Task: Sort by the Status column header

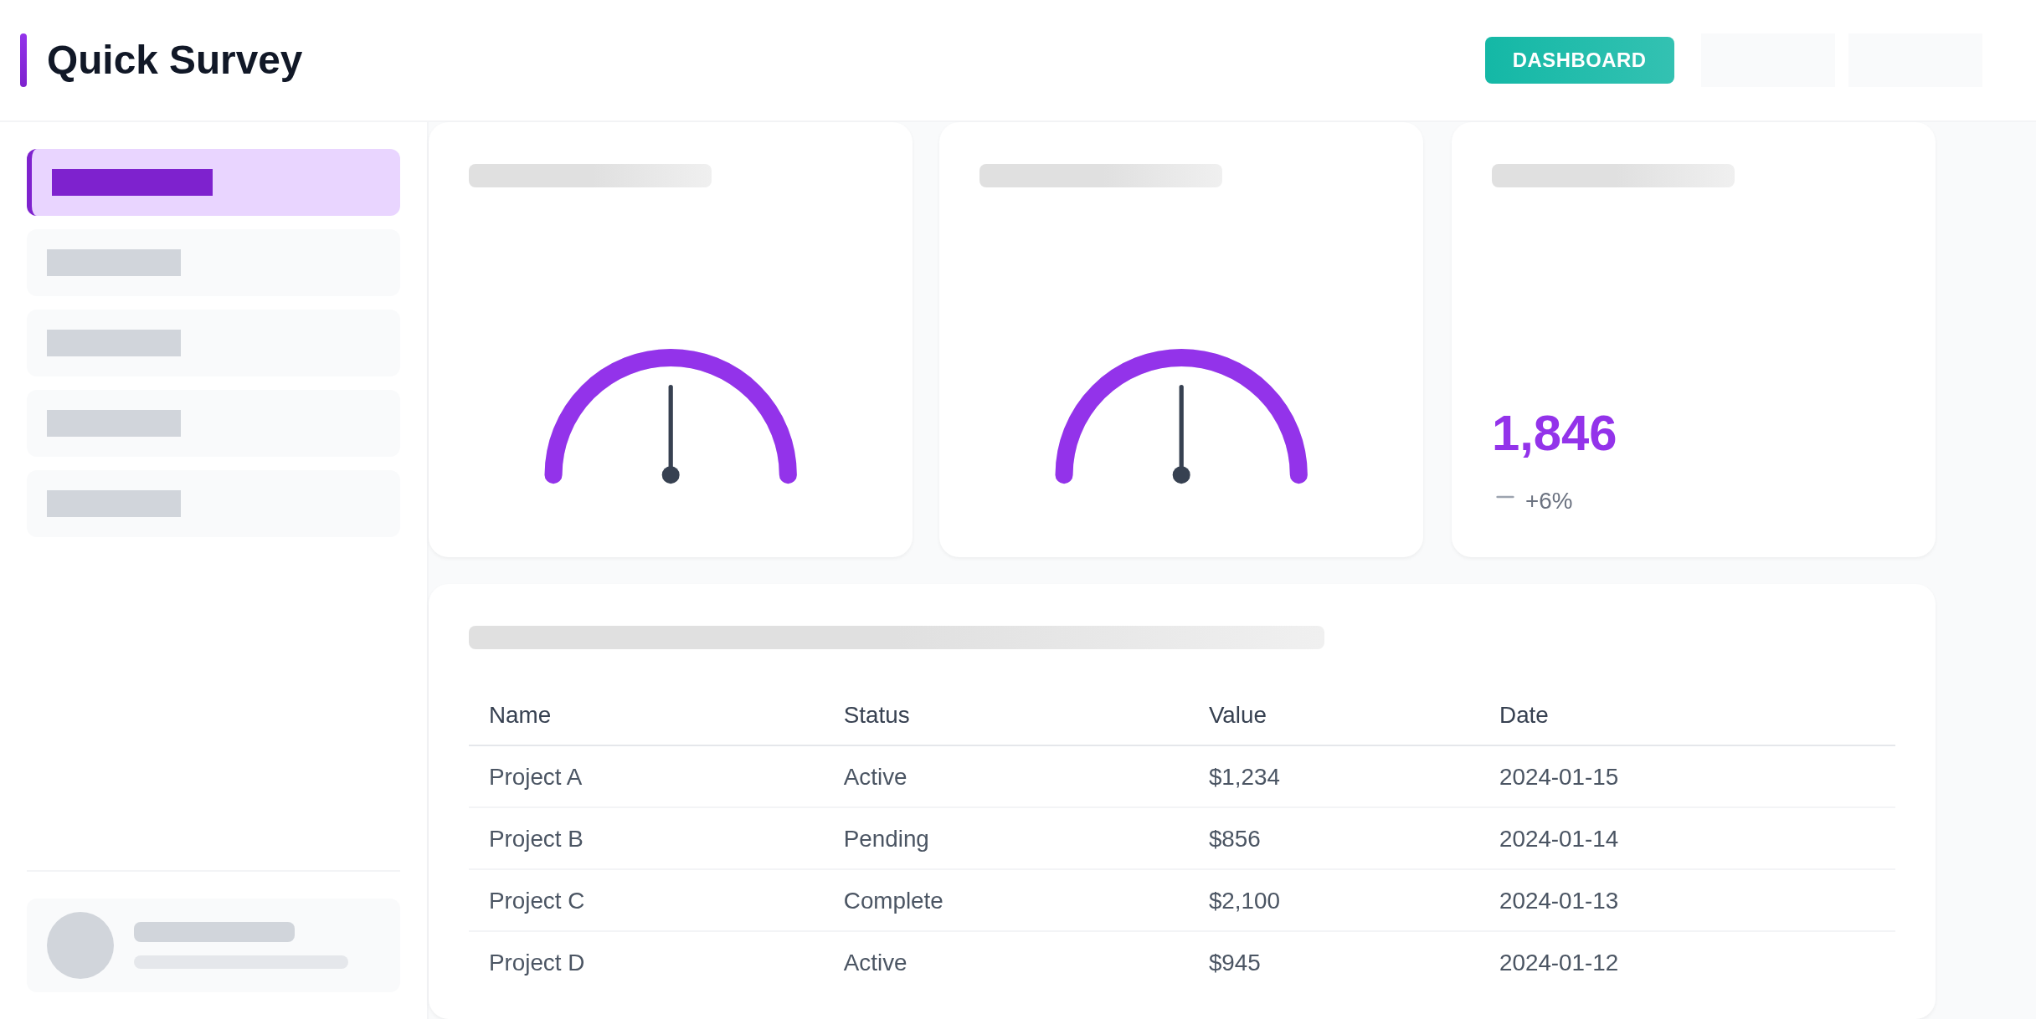Action: [876, 715]
